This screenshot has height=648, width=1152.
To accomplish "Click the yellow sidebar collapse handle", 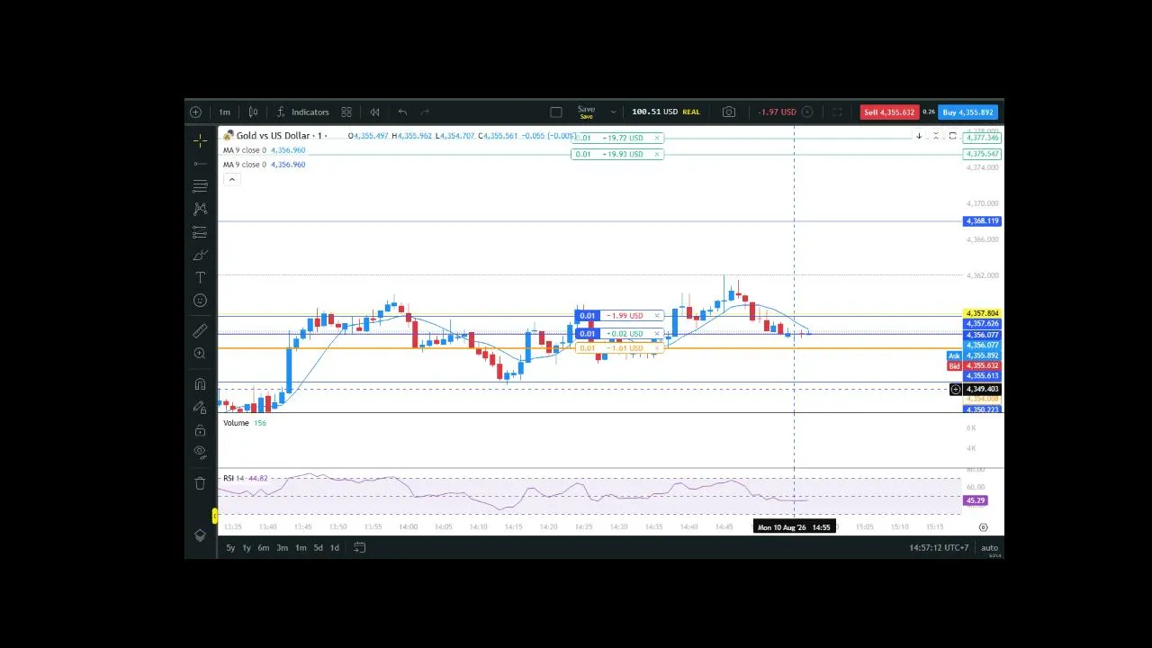I will click(214, 516).
